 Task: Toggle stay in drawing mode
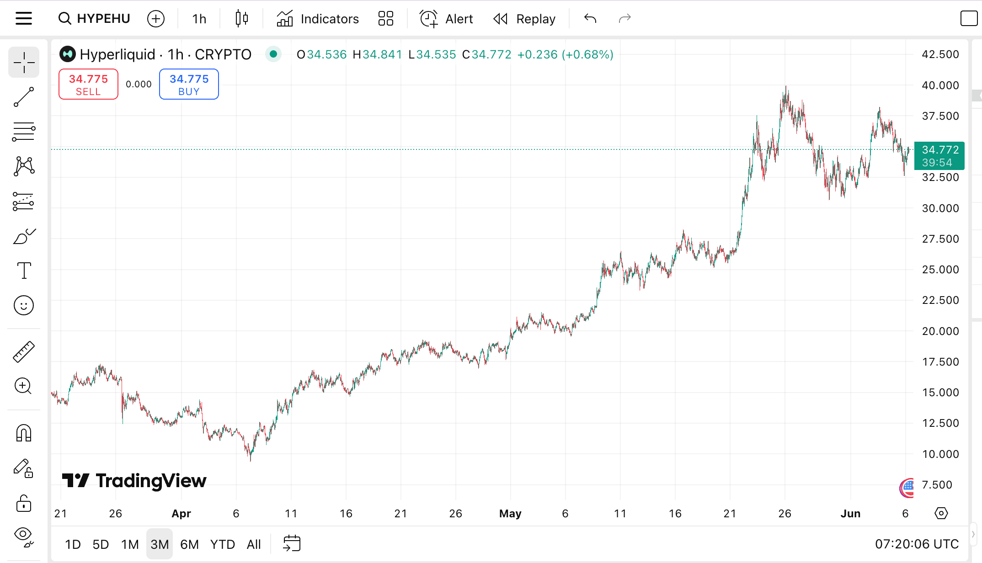24,468
